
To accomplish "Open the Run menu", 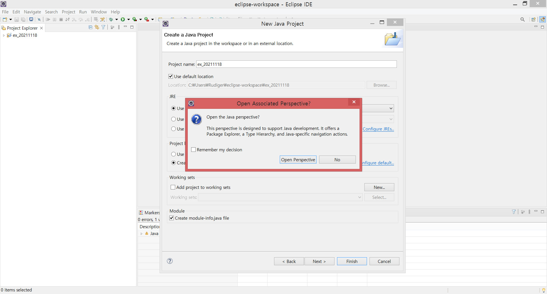I will (x=83, y=12).
